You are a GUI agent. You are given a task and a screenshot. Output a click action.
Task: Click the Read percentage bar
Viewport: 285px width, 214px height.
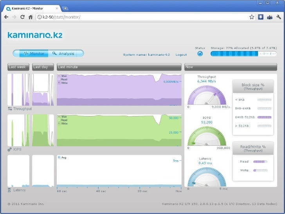coord(260,161)
